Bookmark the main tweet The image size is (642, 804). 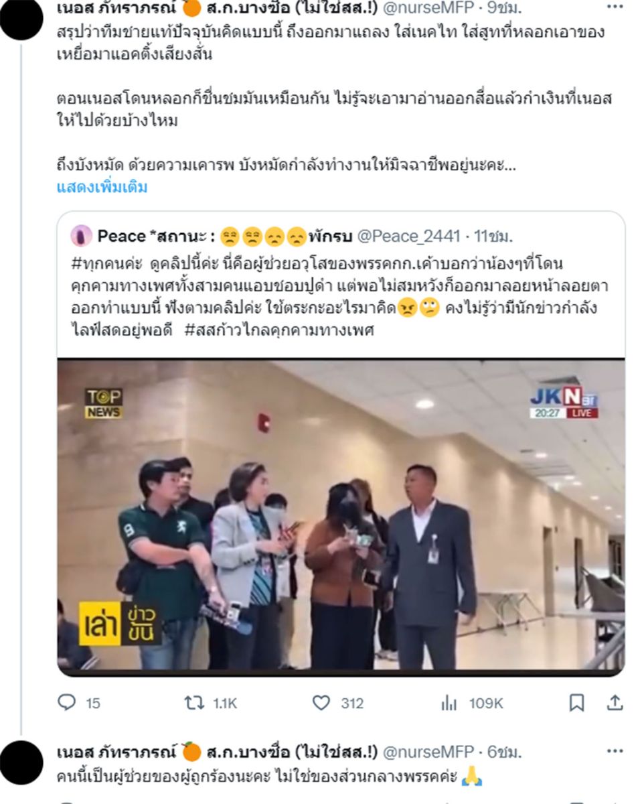[x=576, y=703]
